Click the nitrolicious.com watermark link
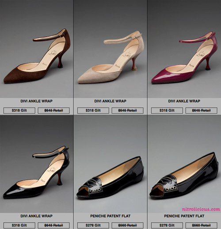The image size is (221, 229). pyautogui.click(x=201, y=209)
